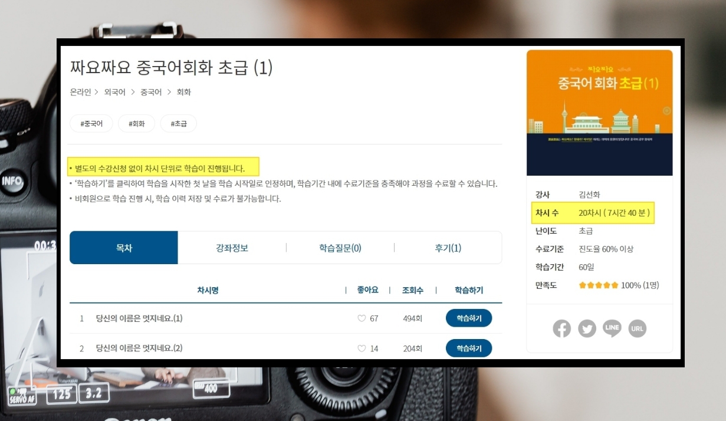This screenshot has height=421, width=726.
Task: Click the instructor name 김선화
Action: pos(589,195)
